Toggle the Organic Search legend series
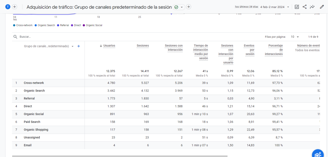 point(46,25)
